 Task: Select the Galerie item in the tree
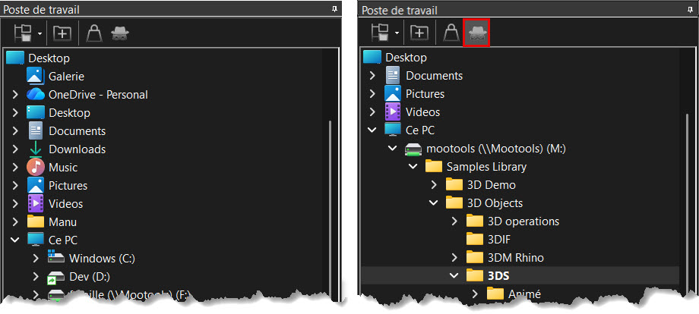(66, 76)
